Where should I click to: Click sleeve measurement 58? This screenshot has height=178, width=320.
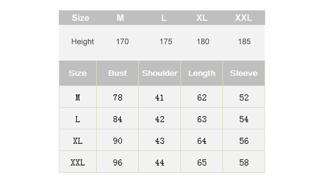pyautogui.click(x=244, y=163)
